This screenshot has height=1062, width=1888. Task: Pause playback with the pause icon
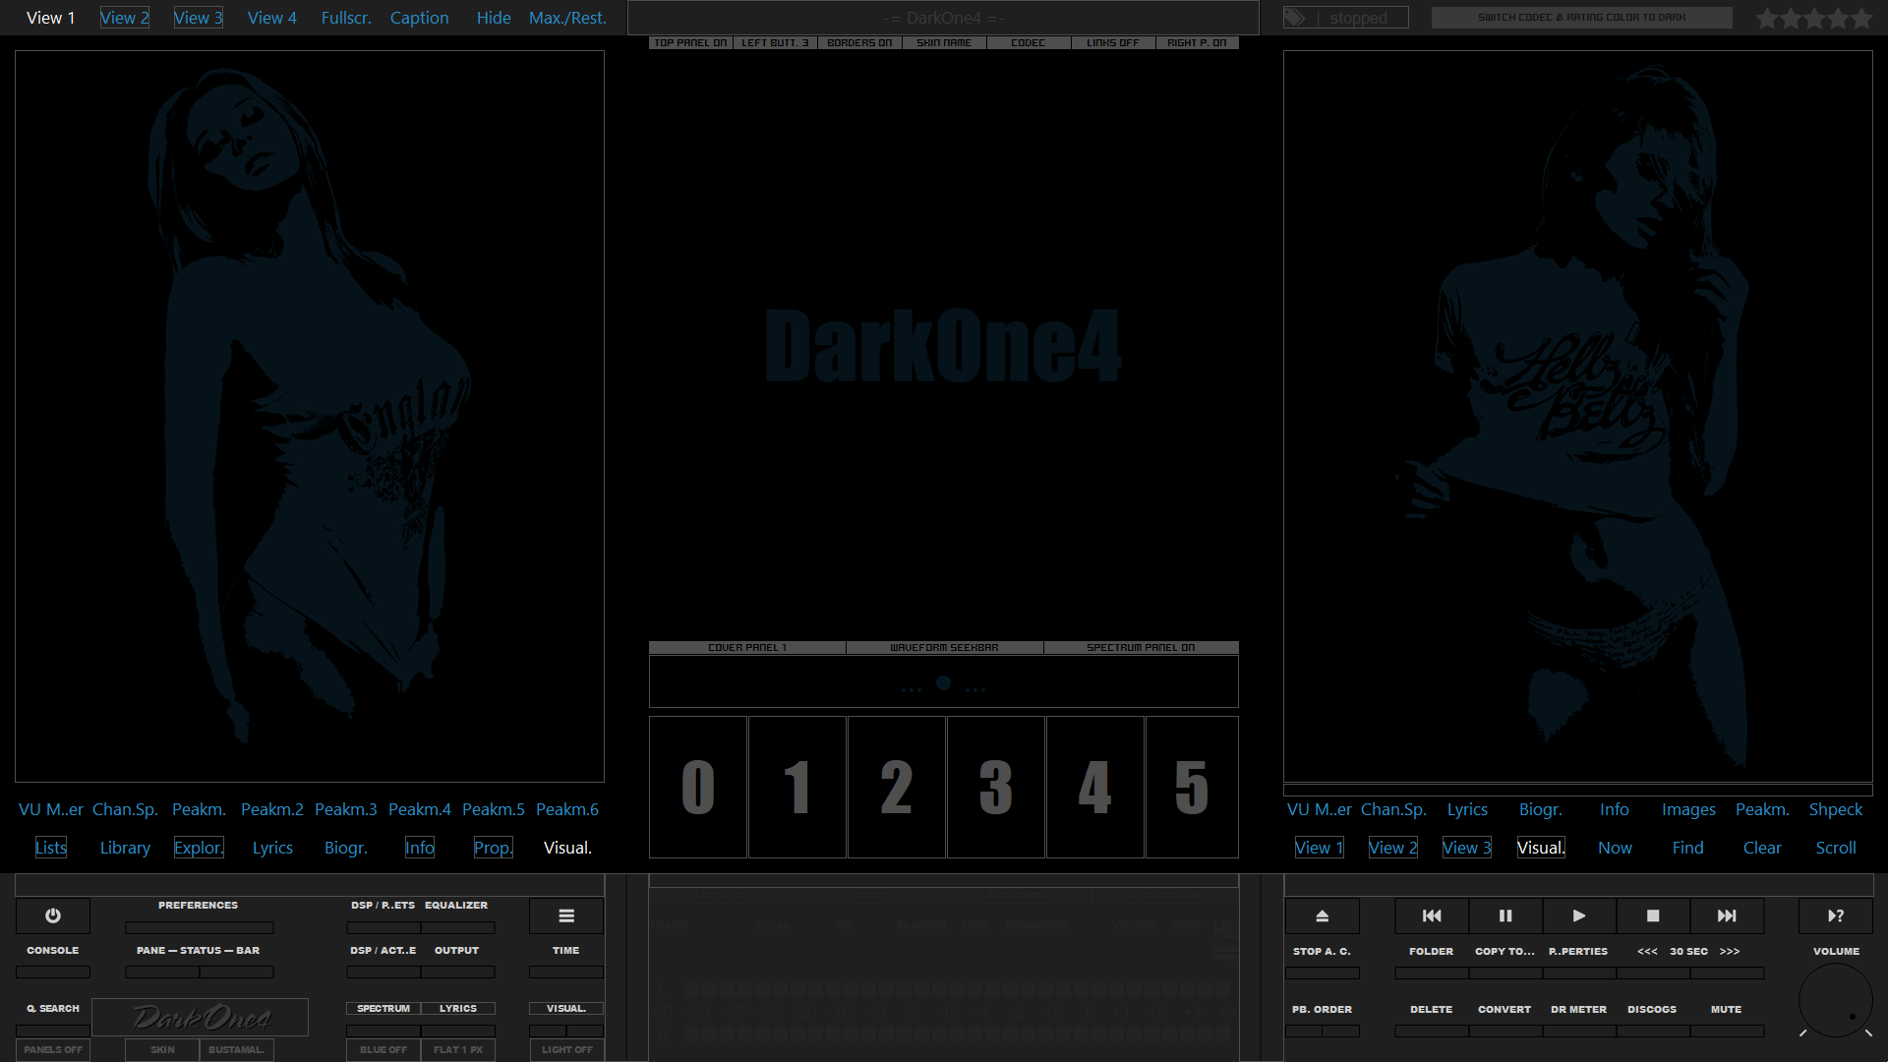tap(1505, 915)
